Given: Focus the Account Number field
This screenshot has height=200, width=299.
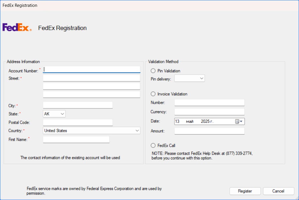Looking at the screenshot, I should point(91,69).
